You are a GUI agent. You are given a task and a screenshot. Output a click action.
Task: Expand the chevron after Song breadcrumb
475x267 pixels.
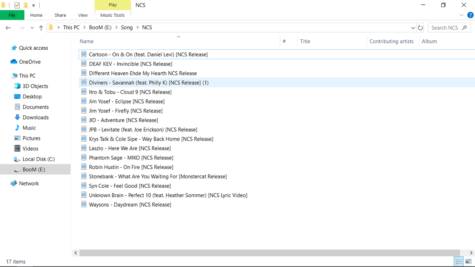pyautogui.click(x=138, y=27)
